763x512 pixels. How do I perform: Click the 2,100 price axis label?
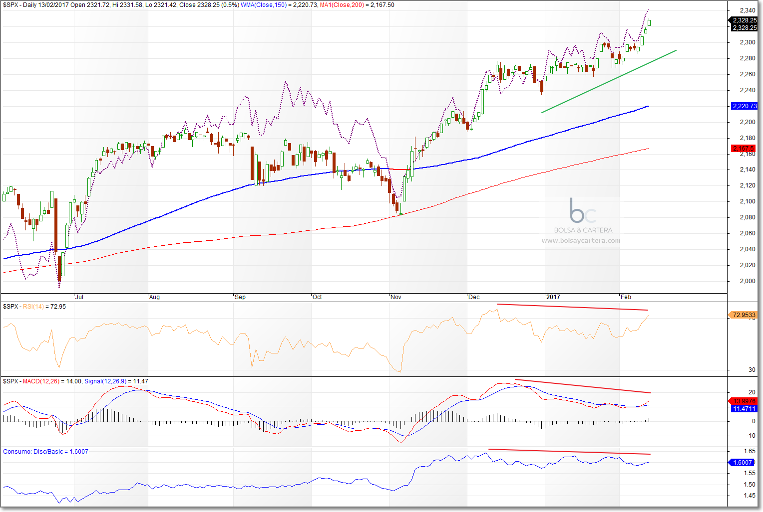(x=748, y=201)
